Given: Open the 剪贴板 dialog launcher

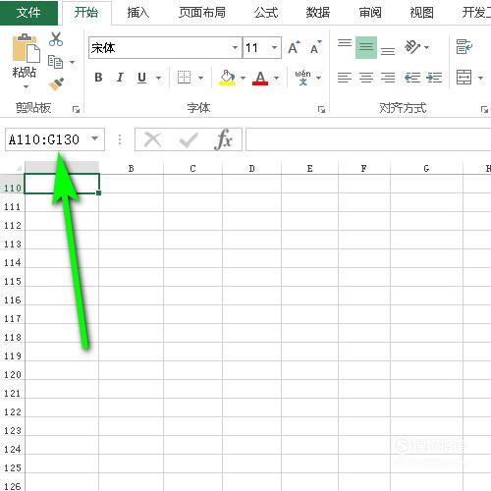Looking at the screenshot, I should (76, 110).
